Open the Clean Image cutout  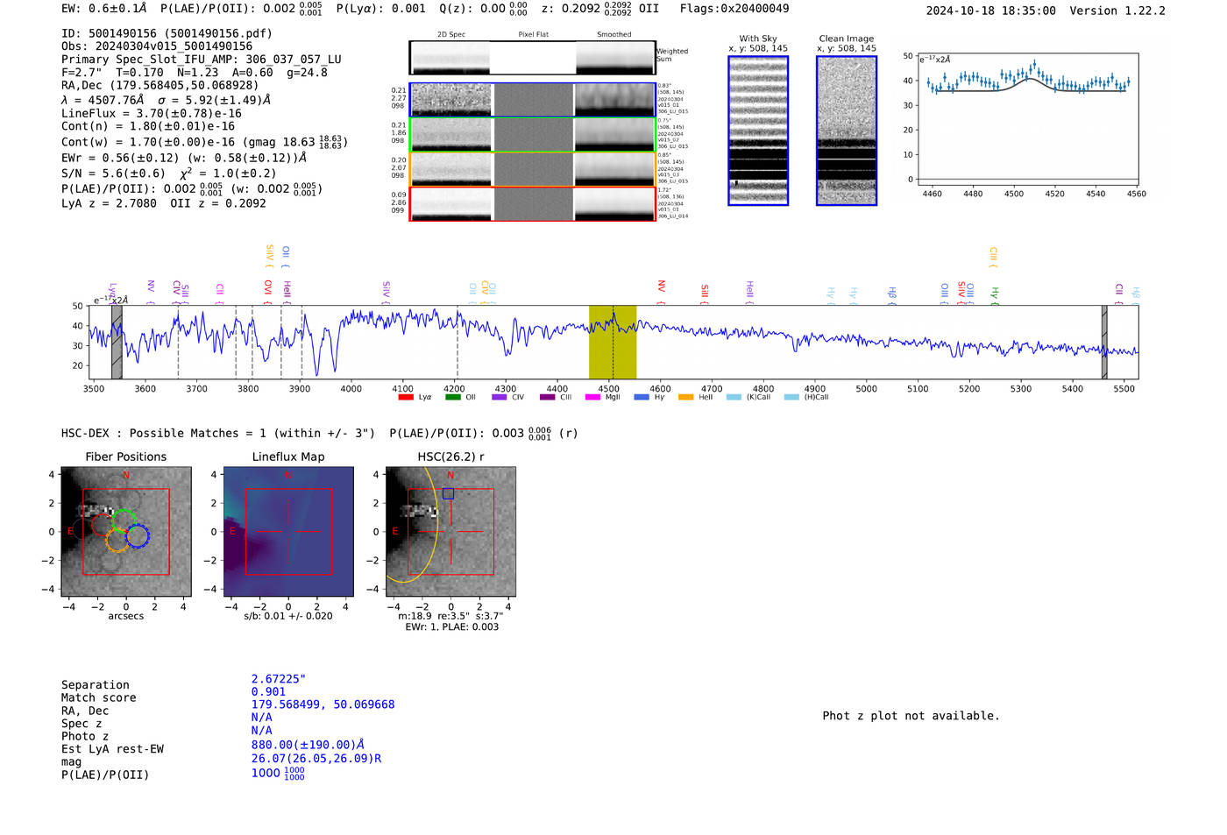pos(847,131)
